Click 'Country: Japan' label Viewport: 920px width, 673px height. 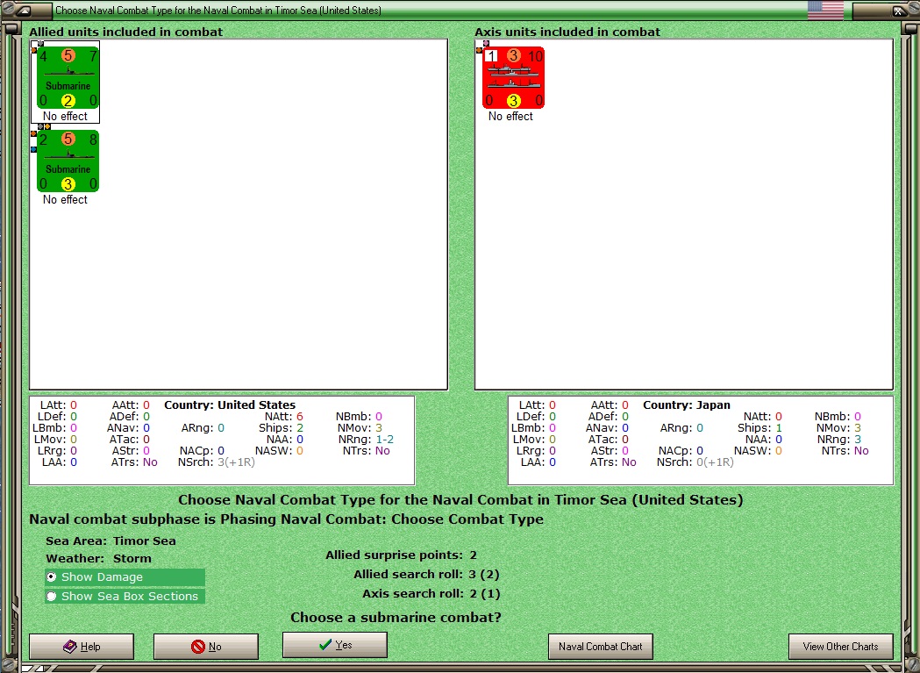[687, 405]
